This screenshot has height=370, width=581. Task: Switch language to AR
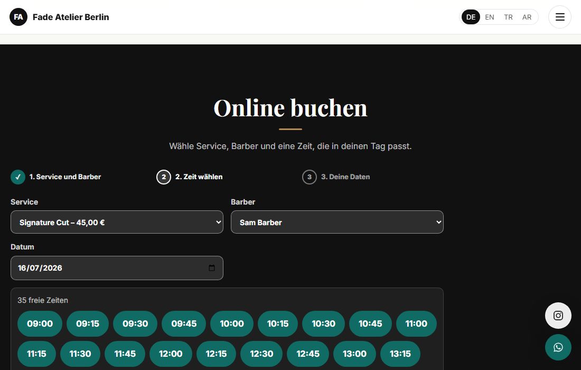(527, 17)
